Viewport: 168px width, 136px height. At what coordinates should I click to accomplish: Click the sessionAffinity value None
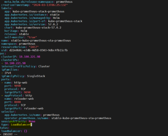coord(32,121)
